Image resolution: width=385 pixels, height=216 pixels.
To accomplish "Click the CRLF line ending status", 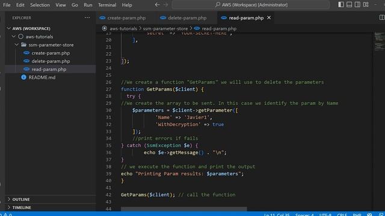I will [342, 214].
